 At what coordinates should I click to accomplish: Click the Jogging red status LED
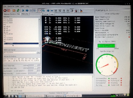pos(121,78)
